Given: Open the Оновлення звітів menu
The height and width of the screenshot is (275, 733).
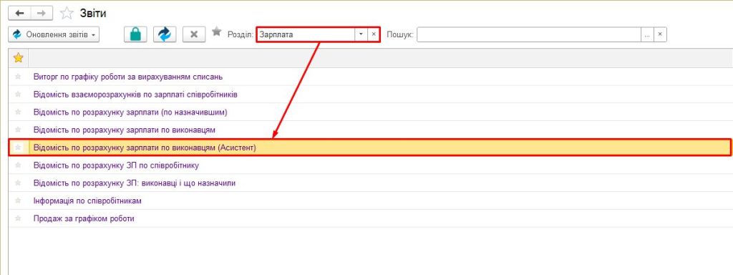Looking at the screenshot, I should click(x=54, y=34).
